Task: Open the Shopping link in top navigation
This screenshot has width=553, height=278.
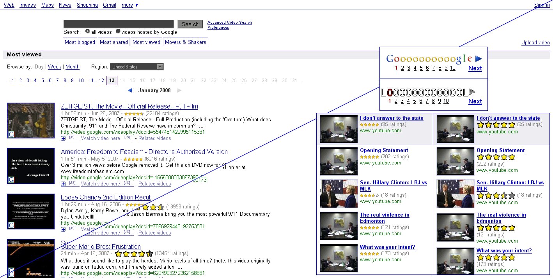Action: pos(87,5)
